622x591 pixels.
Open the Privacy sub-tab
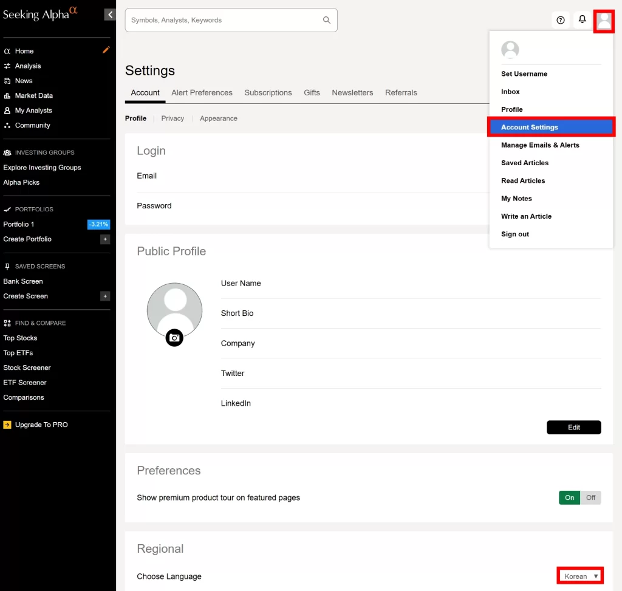click(x=173, y=118)
